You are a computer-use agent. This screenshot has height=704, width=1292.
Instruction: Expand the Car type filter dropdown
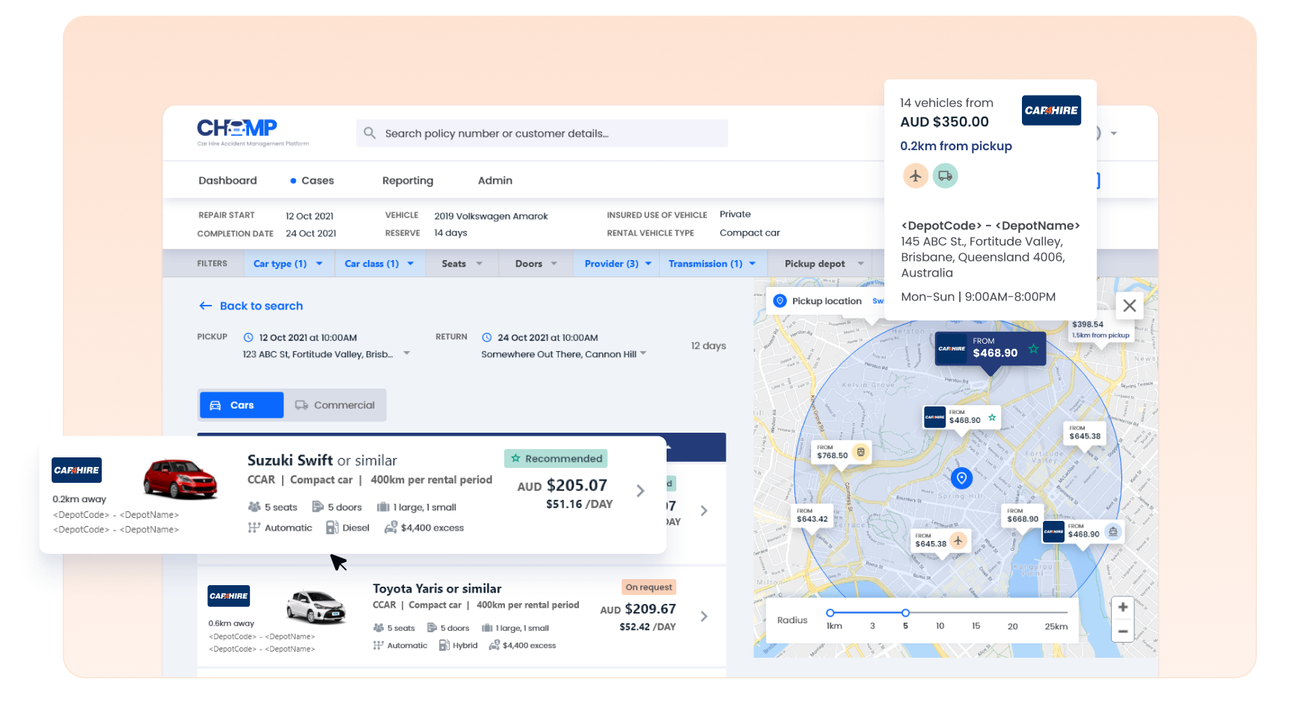point(287,264)
